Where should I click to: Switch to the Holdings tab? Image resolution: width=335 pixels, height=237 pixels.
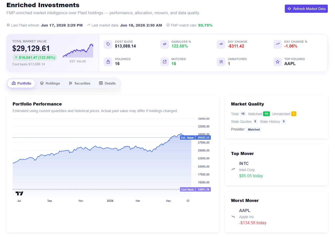[x=50, y=83]
